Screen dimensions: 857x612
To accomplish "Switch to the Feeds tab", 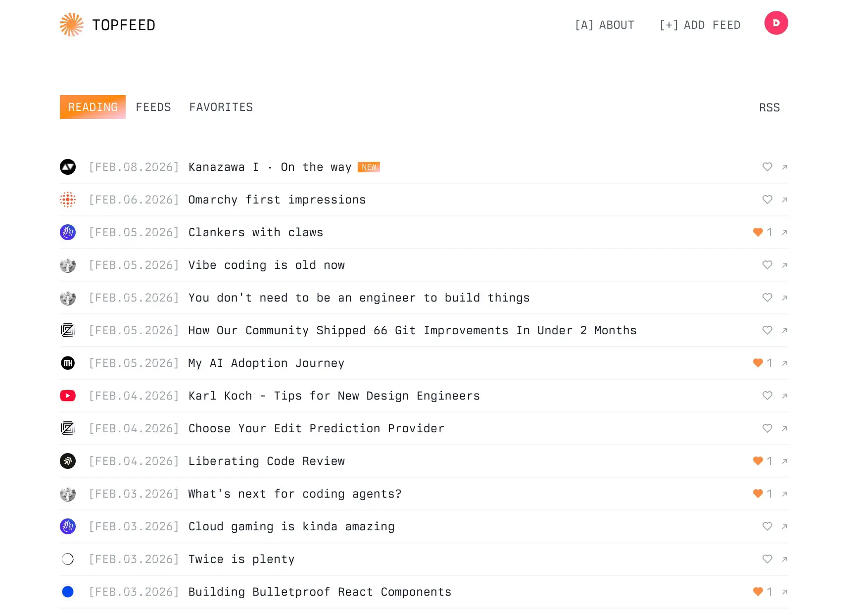I will (x=153, y=107).
